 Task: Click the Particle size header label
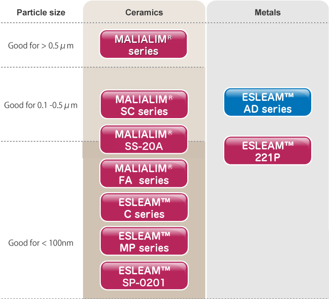coord(41,12)
